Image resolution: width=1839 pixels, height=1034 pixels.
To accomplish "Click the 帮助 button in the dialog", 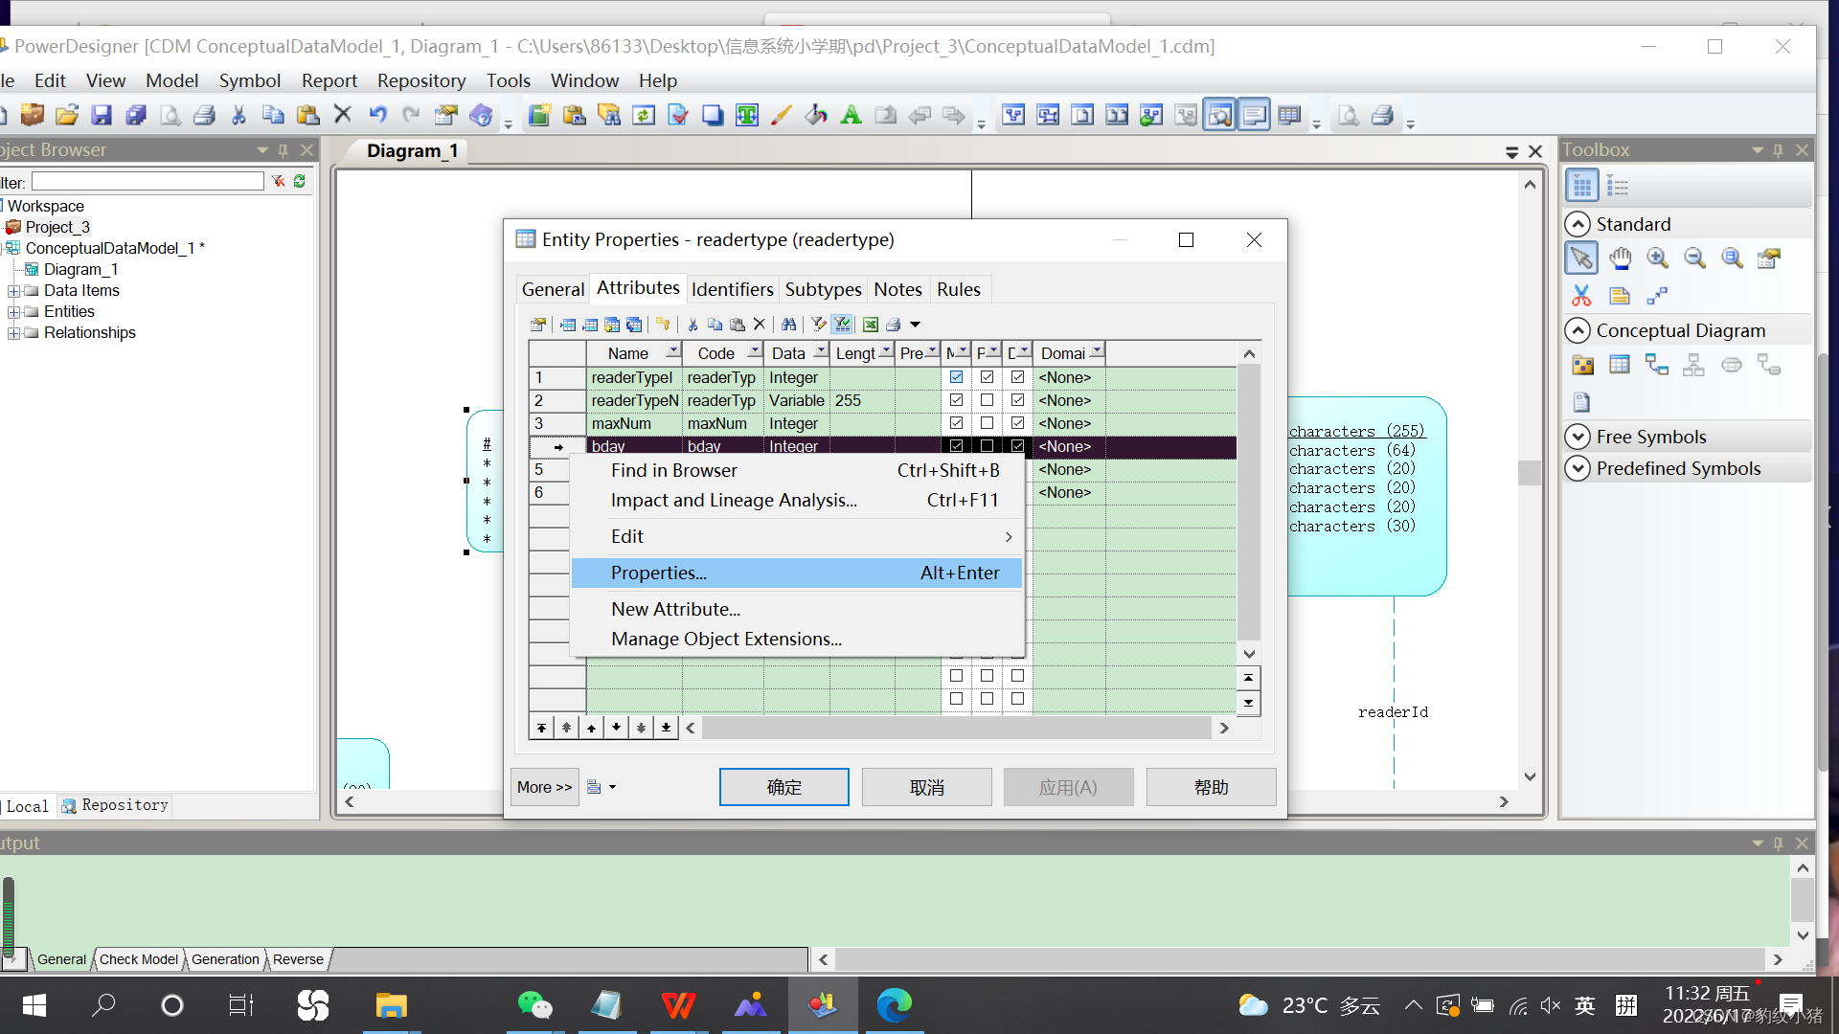I will tap(1211, 787).
